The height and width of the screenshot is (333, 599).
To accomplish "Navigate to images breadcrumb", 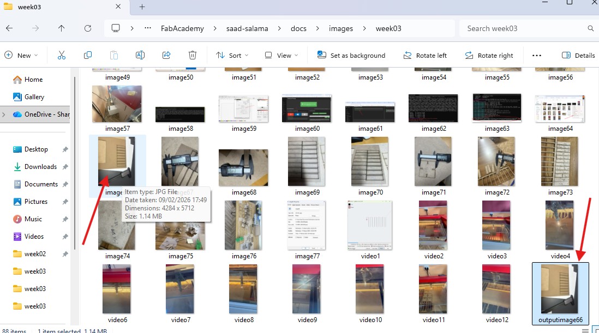I will click(341, 28).
